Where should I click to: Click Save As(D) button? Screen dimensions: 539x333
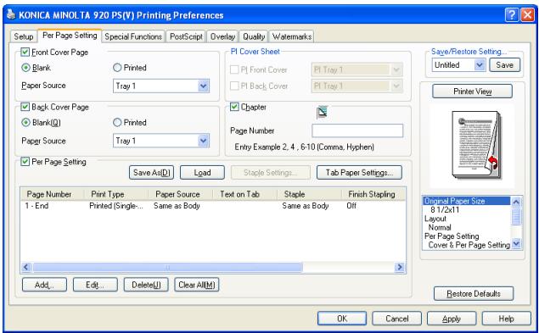click(x=152, y=172)
